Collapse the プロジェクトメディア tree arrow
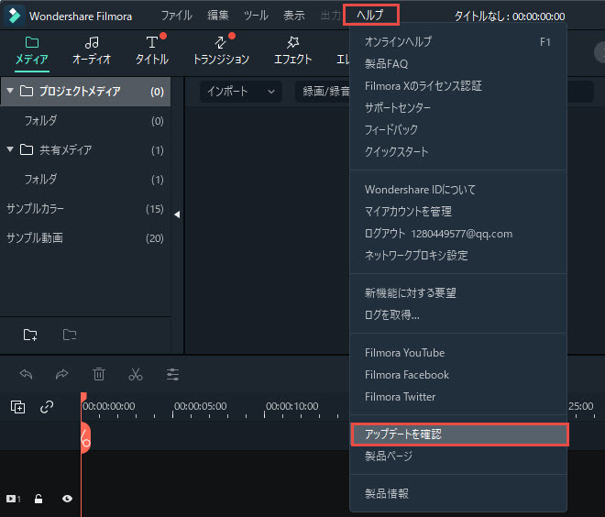Image resolution: width=605 pixels, height=517 pixels. pos(10,91)
